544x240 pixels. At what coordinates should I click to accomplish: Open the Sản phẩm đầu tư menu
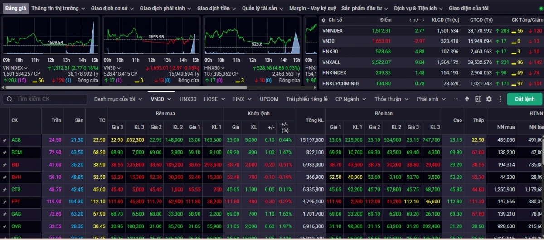coord(365,8)
